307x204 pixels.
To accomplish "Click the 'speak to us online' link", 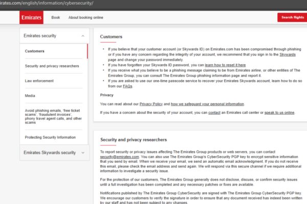I will point(279,112).
